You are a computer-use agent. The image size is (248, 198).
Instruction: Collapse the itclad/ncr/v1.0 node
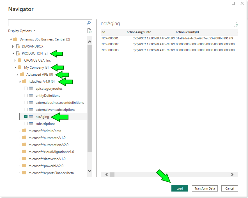click(20, 82)
